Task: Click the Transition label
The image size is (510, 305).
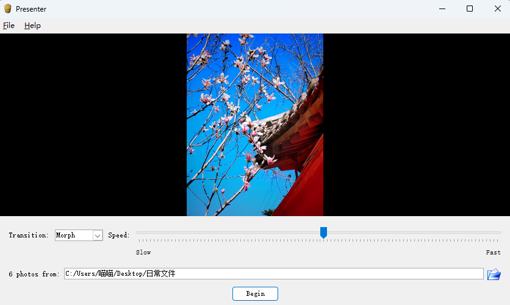Action: 29,236
